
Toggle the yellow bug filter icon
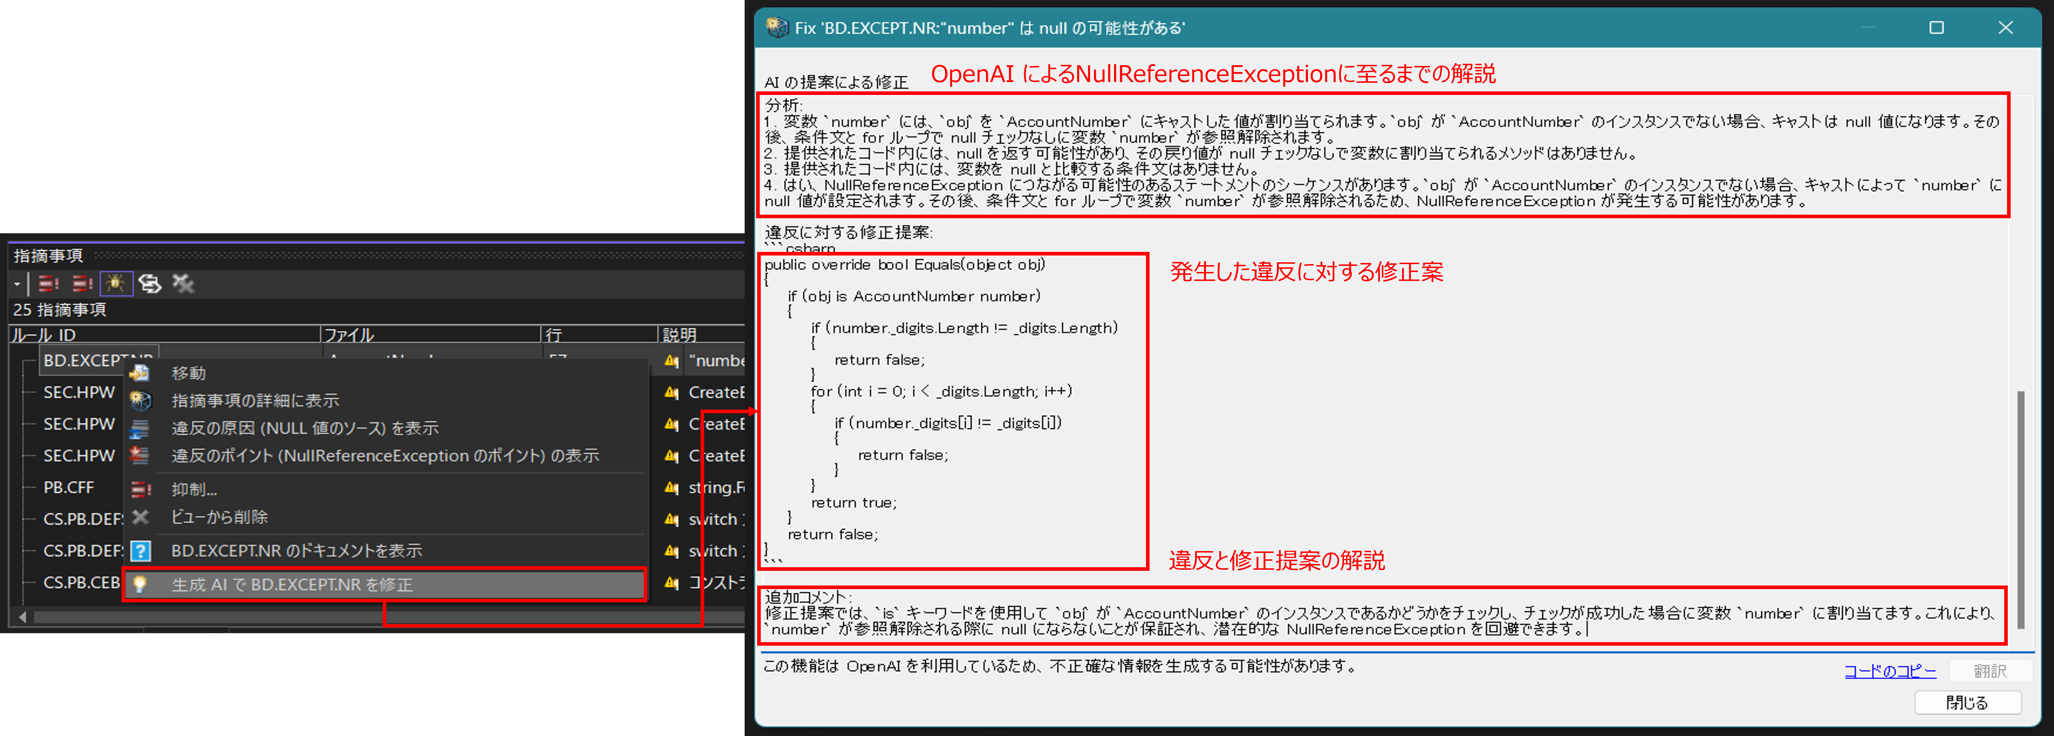coord(116,283)
